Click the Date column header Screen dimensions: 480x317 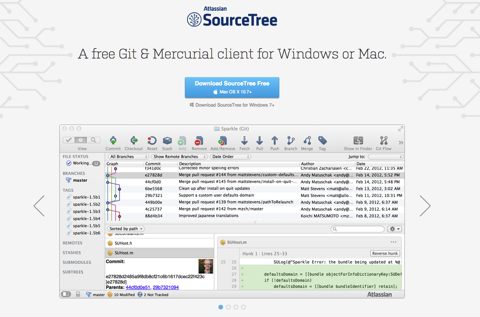pyautogui.click(x=380, y=164)
